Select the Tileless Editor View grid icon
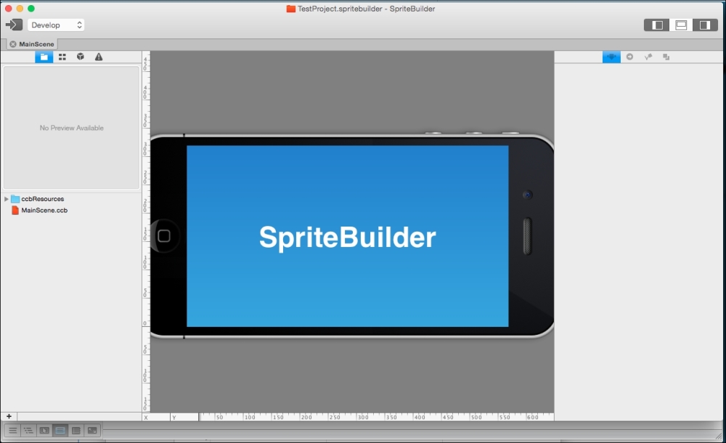The width and height of the screenshot is (726, 443). [62, 57]
